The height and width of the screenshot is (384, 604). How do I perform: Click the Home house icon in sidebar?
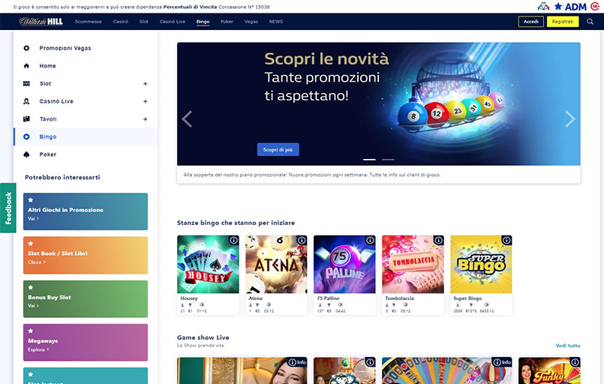26,66
